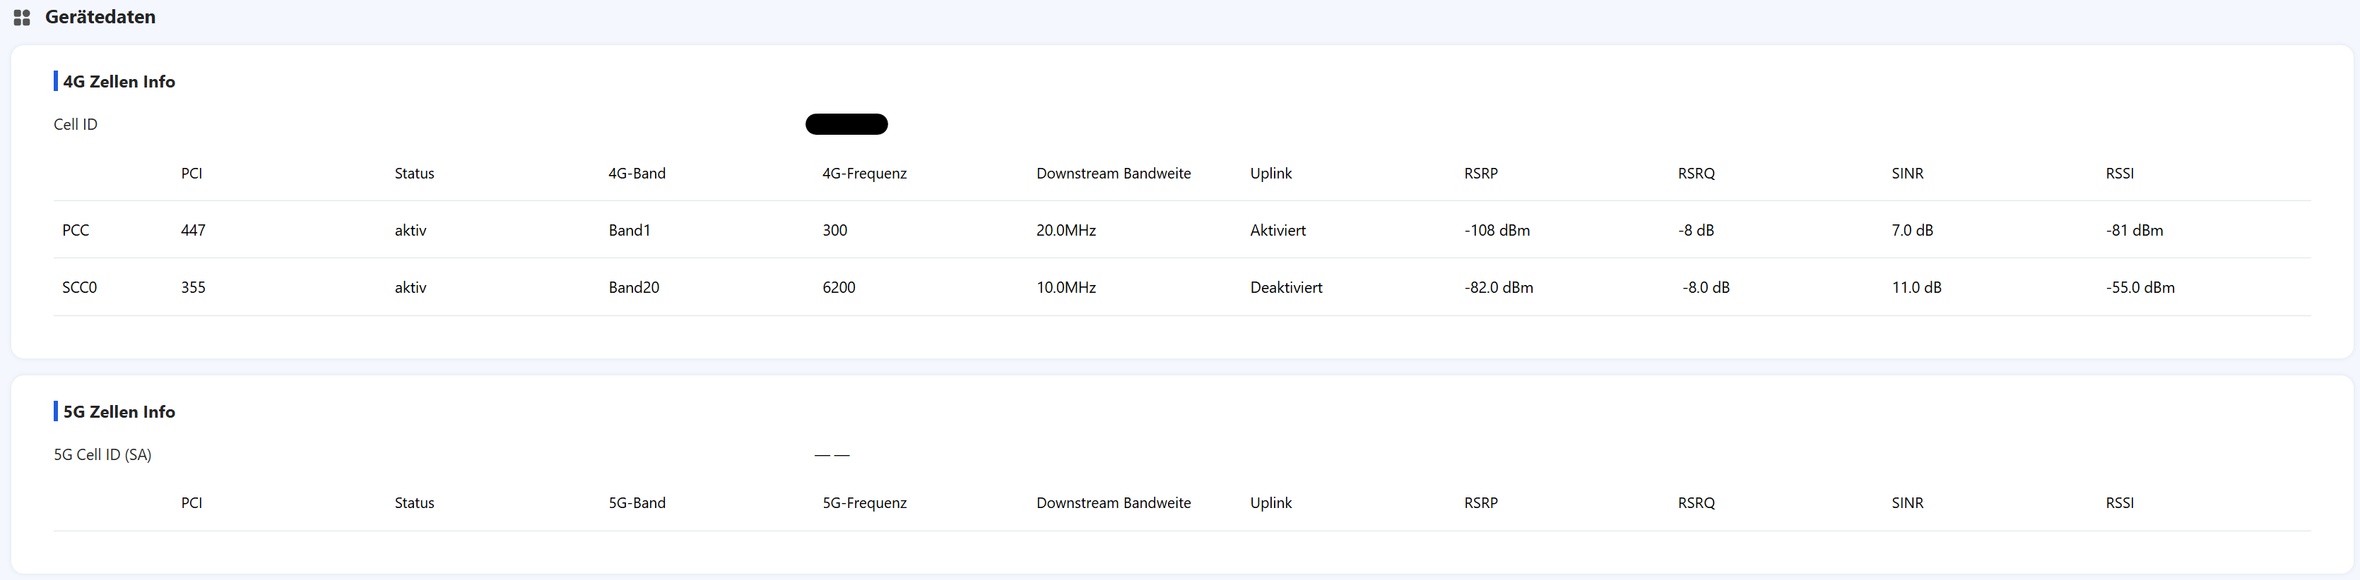
Task: Click the Band1 cell
Action: pos(628,231)
